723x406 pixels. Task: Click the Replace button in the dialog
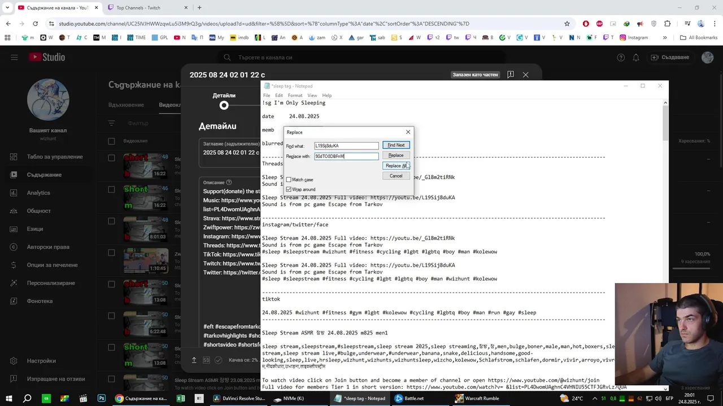pyautogui.click(x=396, y=155)
